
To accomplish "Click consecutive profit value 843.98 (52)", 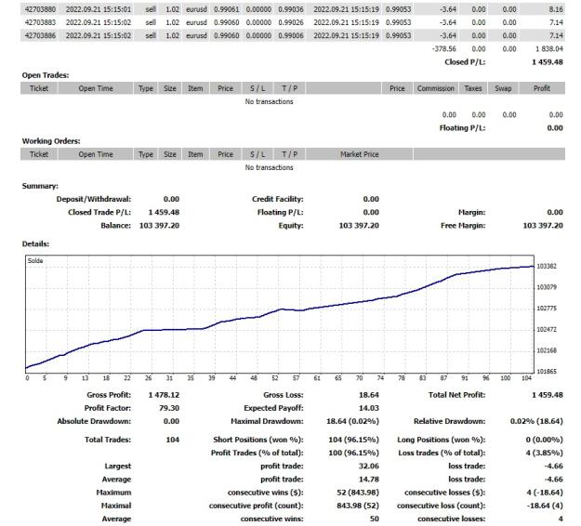I will click(x=358, y=506).
